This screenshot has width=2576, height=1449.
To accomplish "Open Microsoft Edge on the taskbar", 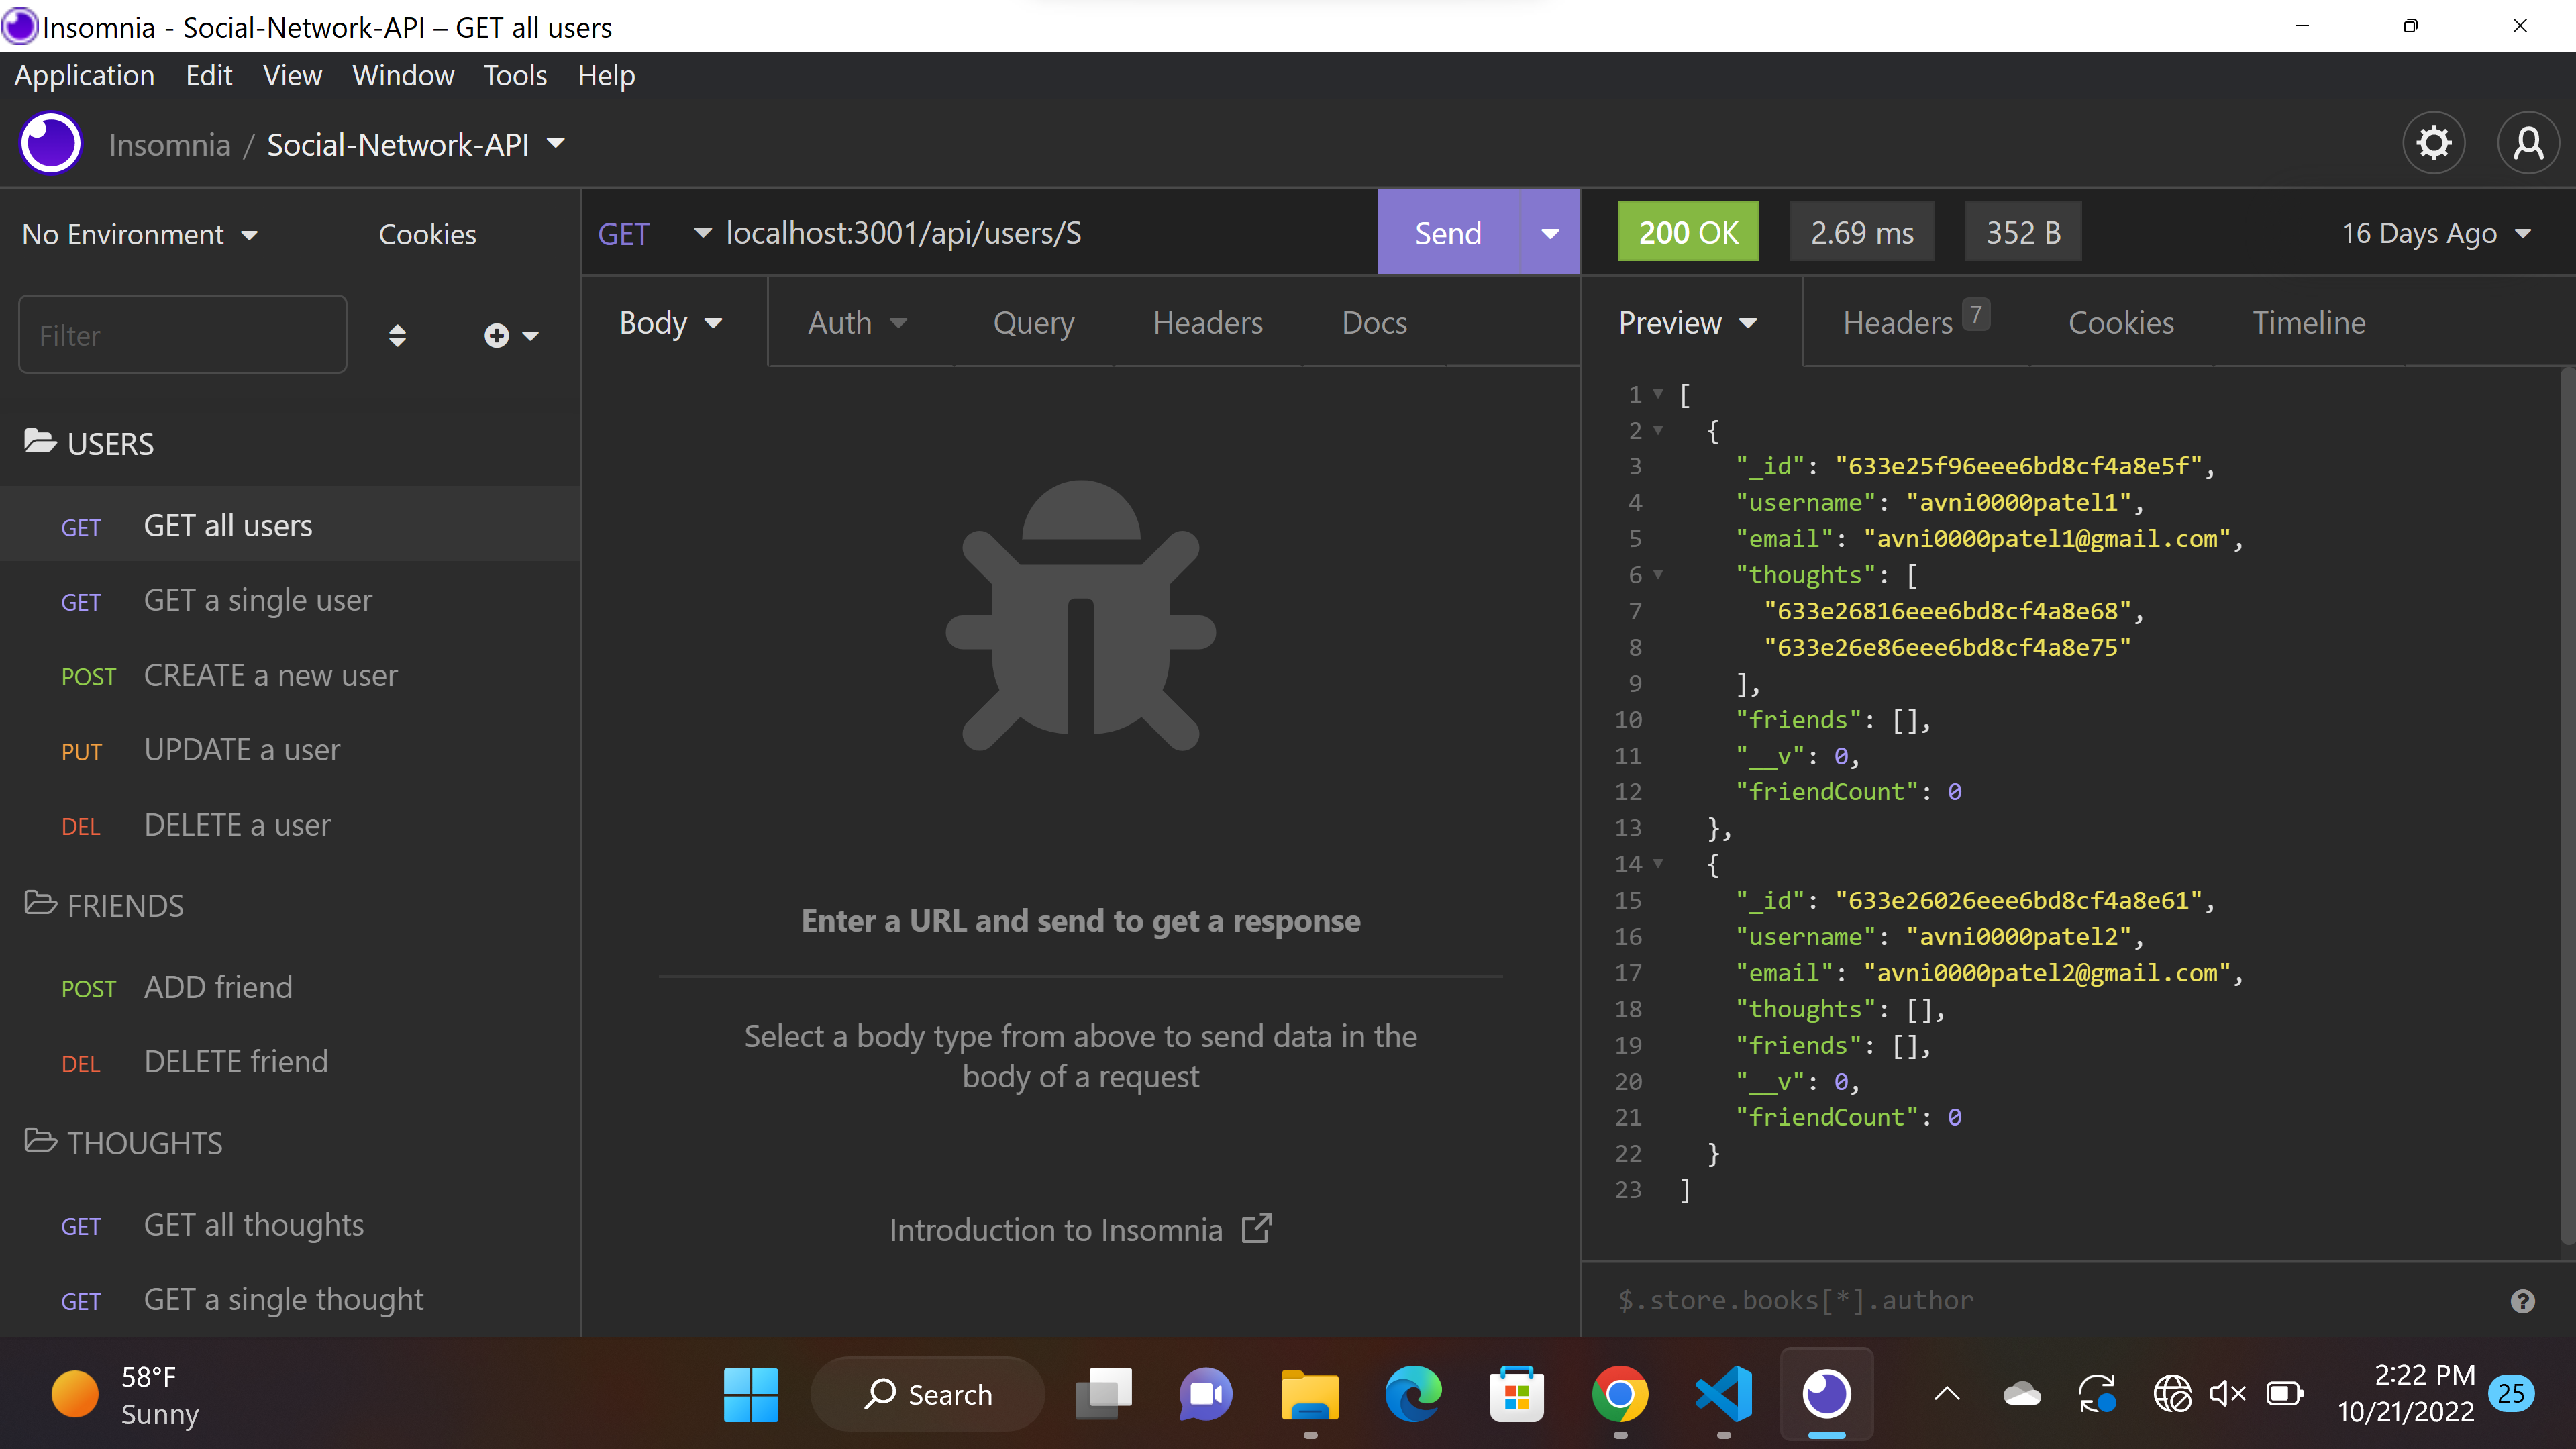I will point(1413,1394).
